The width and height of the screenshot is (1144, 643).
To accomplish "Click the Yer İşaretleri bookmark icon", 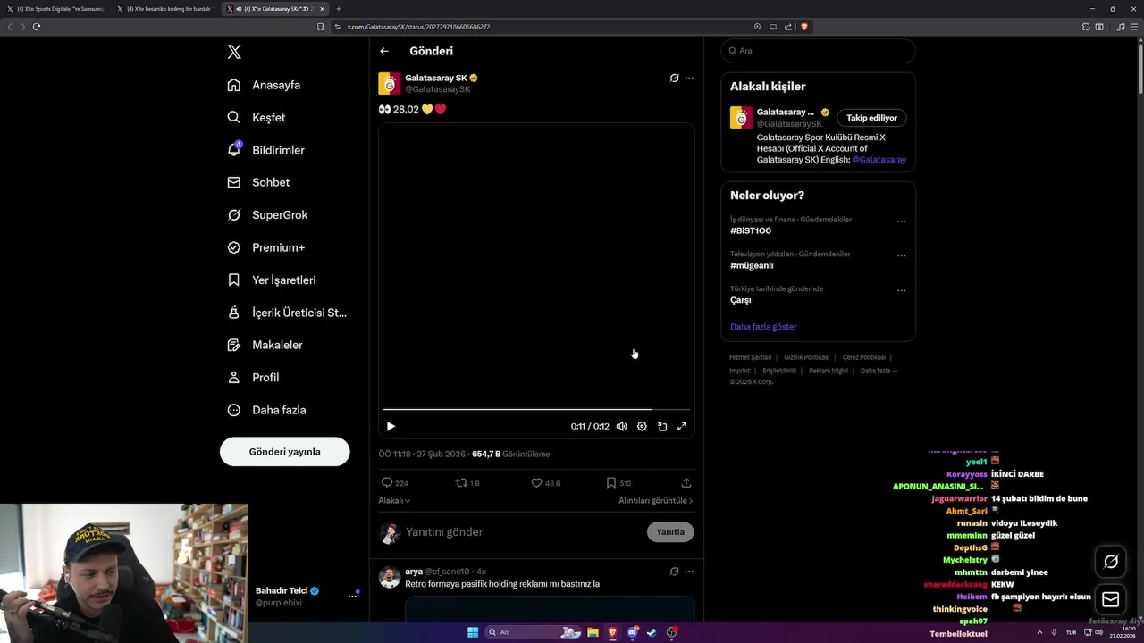I will [x=234, y=280].
